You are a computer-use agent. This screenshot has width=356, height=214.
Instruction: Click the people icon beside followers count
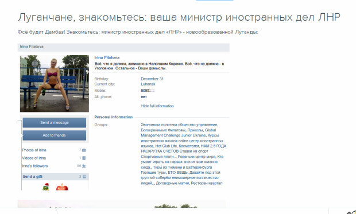point(84,166)
